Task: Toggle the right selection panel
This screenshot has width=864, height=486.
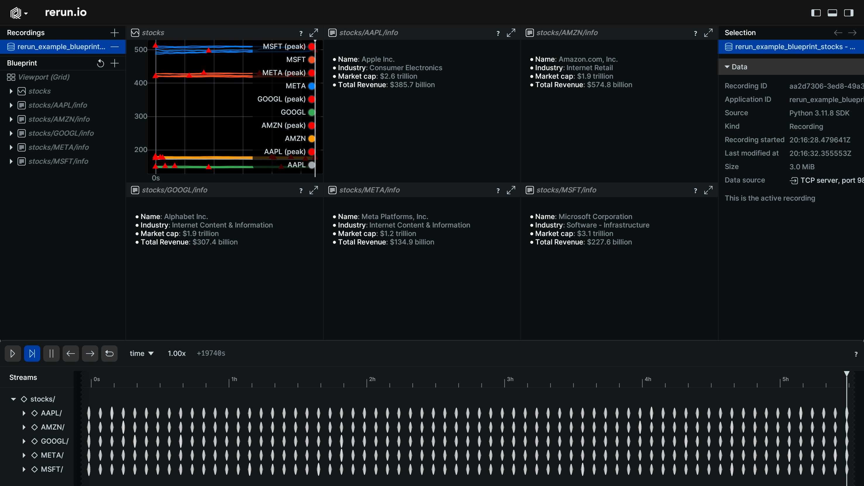Action: [x=848, y=13]
